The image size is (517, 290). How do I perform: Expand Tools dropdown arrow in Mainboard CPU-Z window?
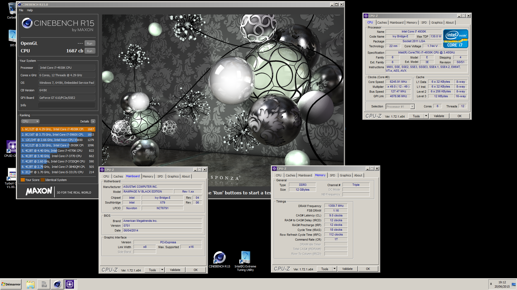pos(162,270)
